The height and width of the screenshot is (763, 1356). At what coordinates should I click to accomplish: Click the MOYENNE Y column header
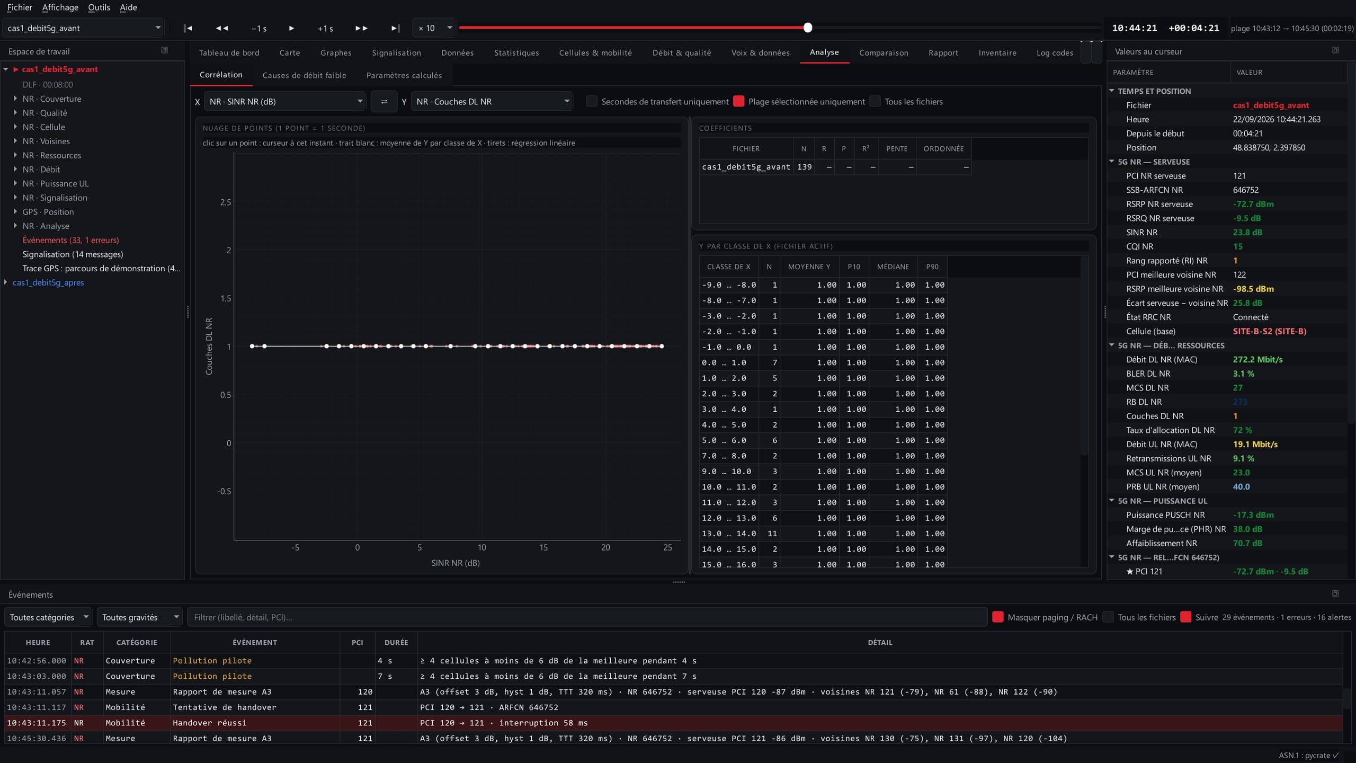tap(809, 267)
